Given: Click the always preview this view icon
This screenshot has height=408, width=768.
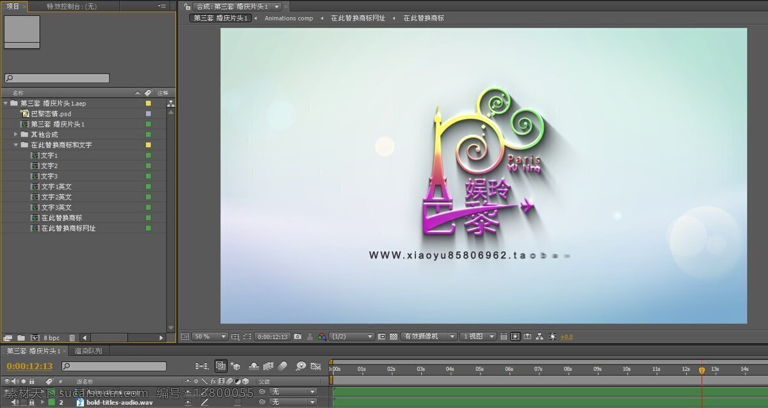Looking at the screenshot, I should tap(184, 336).
